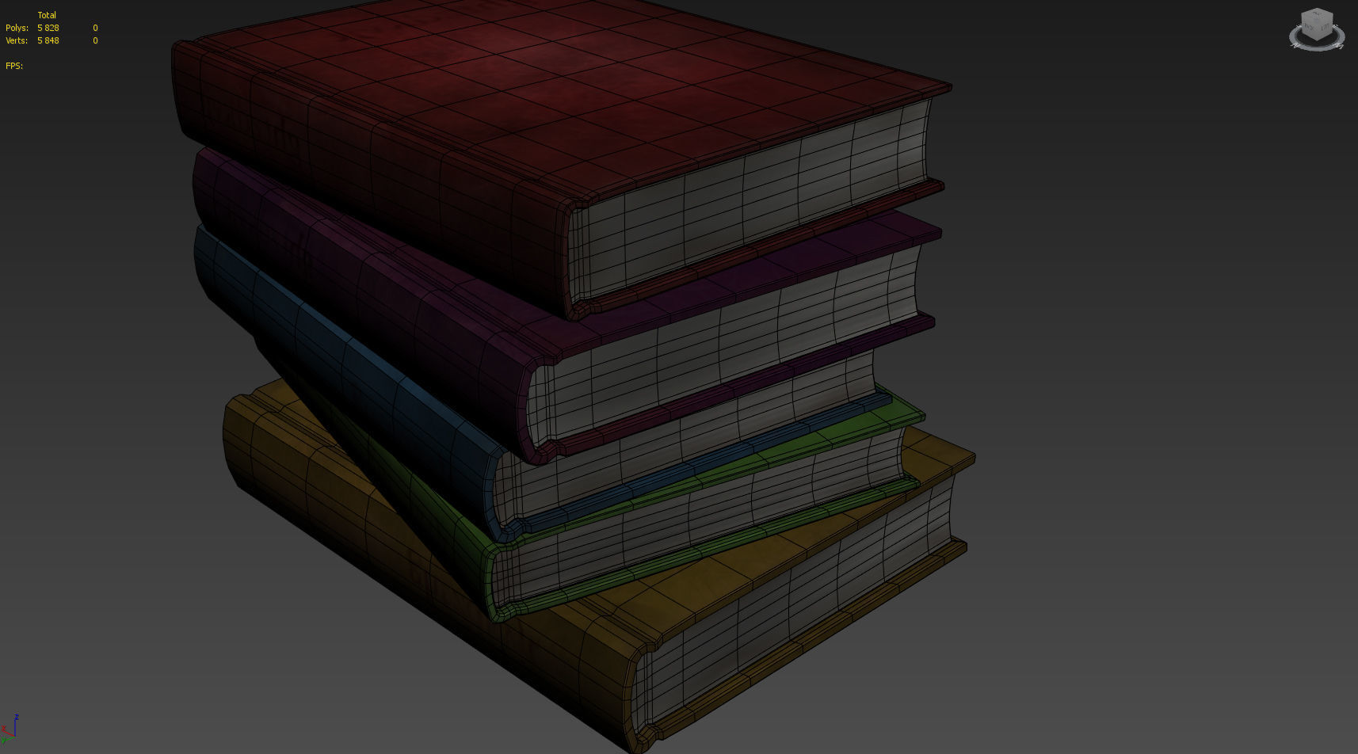
Task: Click the poly count value '5 828'
Action: (x=48, y=28)
